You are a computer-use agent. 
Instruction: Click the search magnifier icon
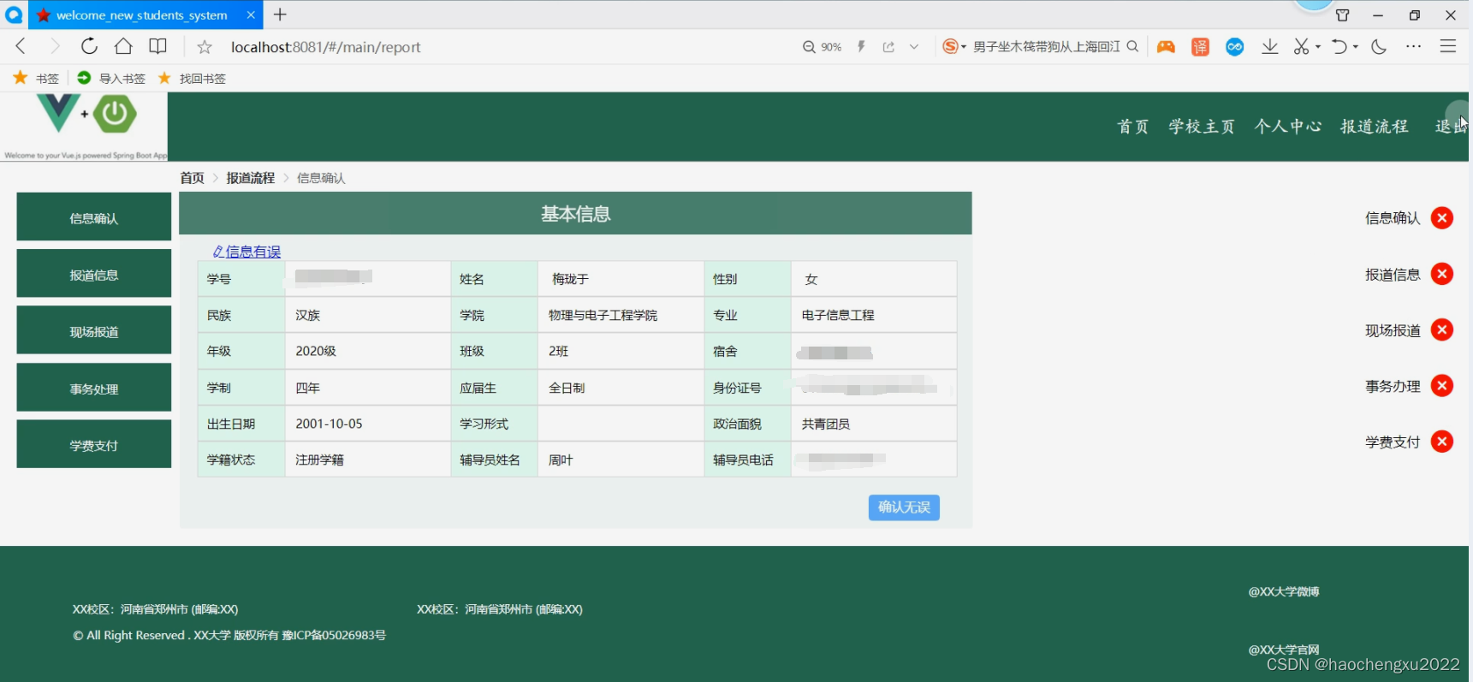[x=1132, y=46]
